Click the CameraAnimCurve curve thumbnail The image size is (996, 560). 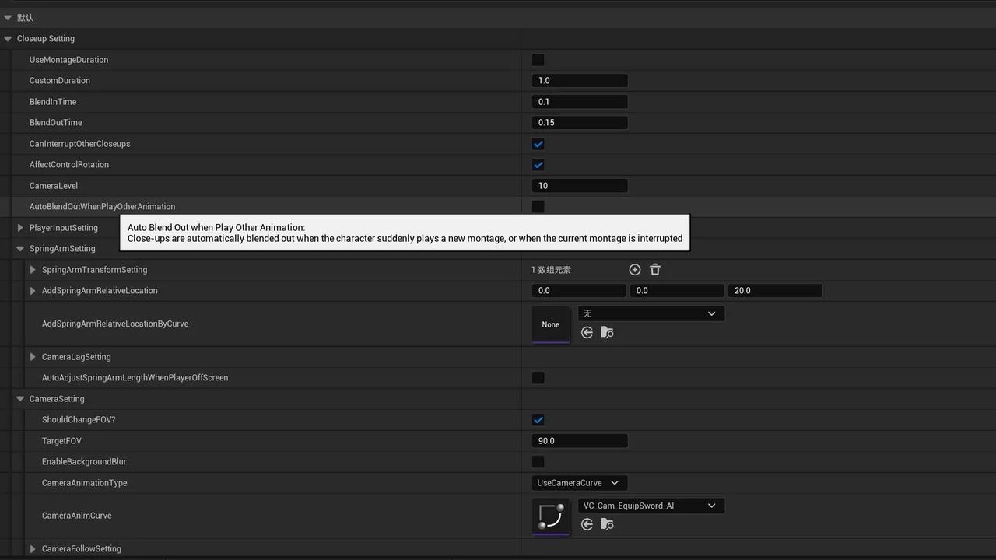[x=551, y=516]
